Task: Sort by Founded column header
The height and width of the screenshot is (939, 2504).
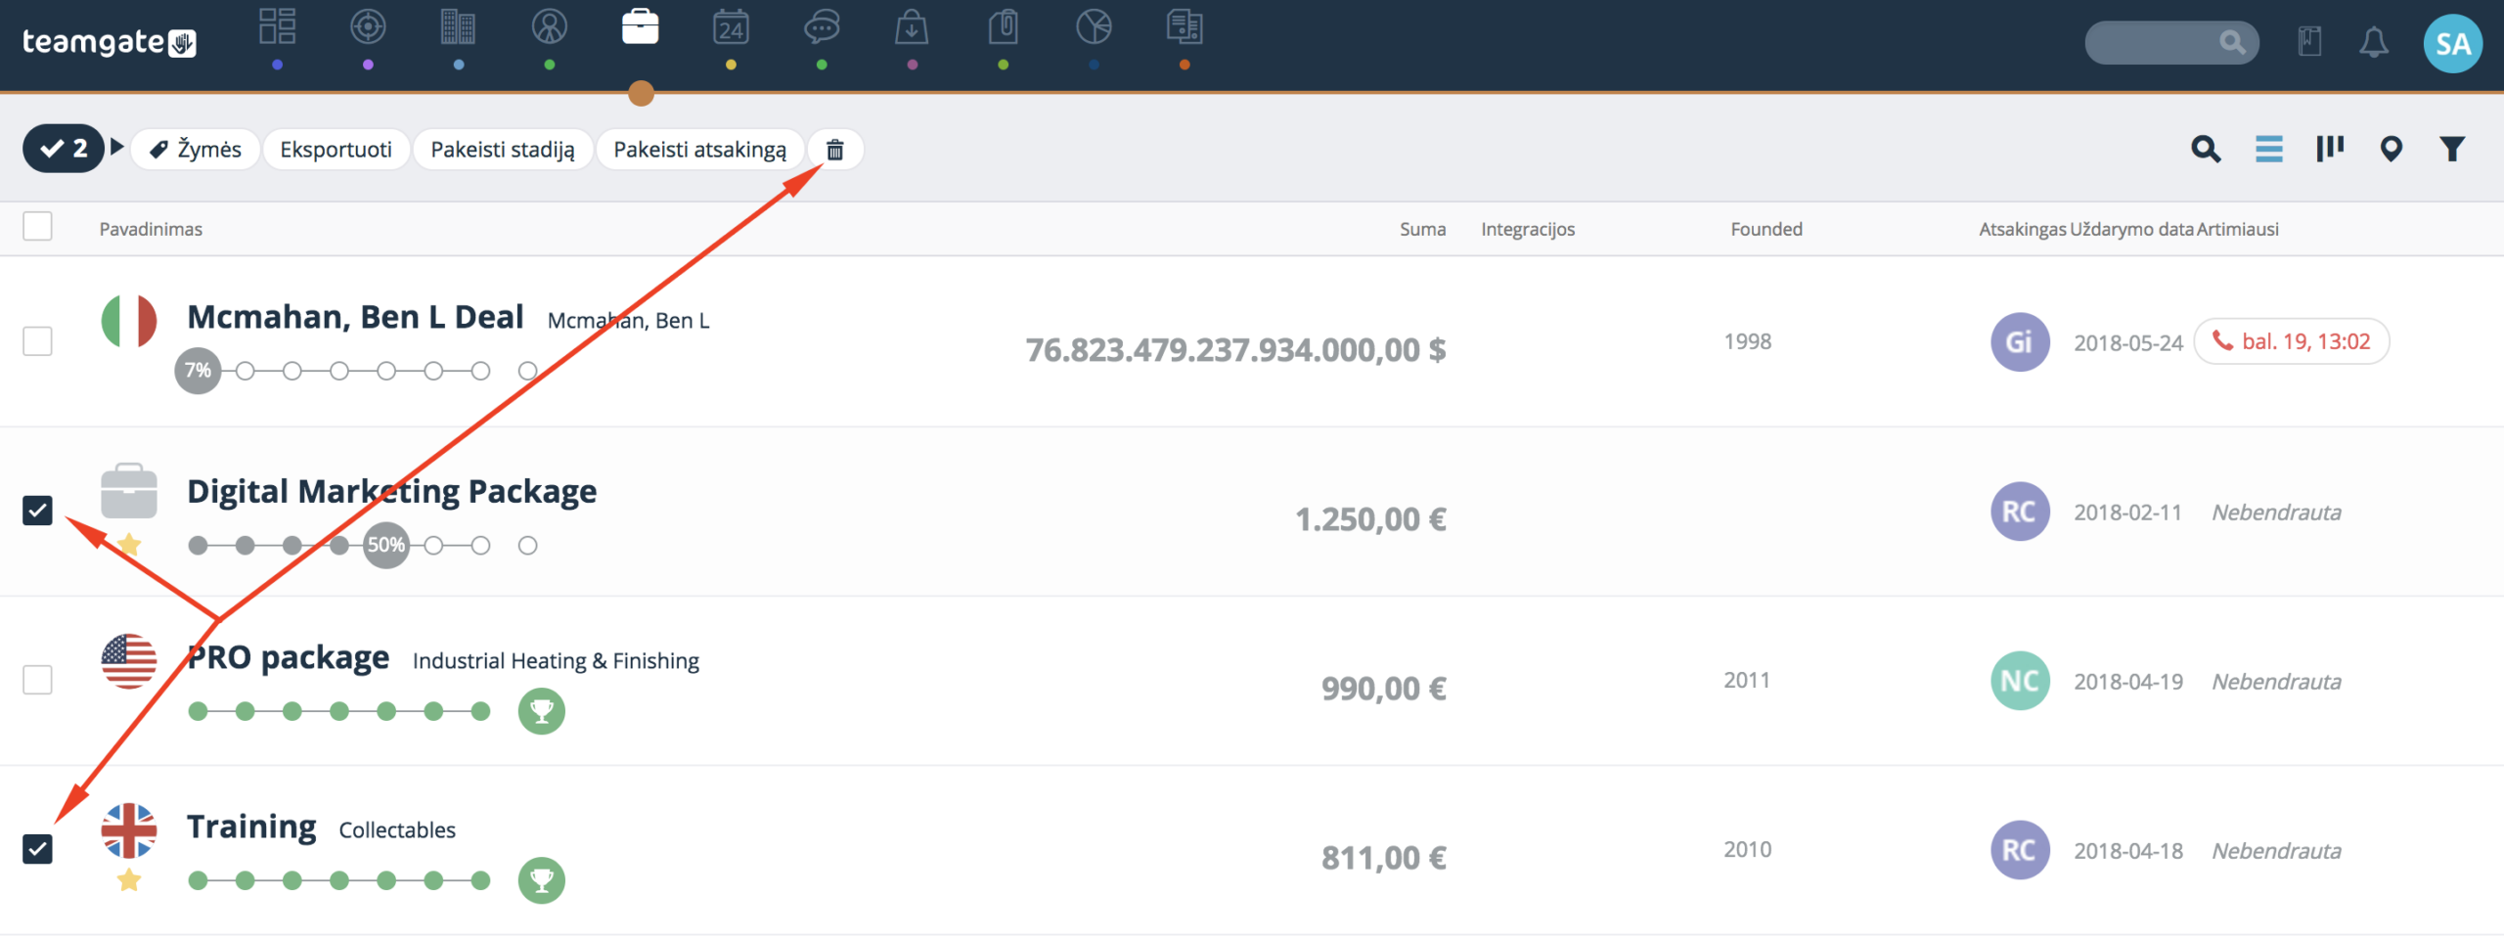Action: pyautogui.click(x=1766, y=229)
